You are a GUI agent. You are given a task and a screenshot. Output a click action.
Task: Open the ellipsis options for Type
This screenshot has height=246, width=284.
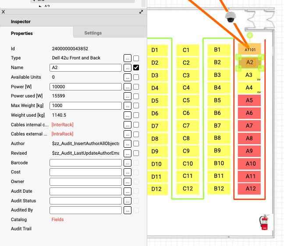pyautogui.click(x=128, y=58)
